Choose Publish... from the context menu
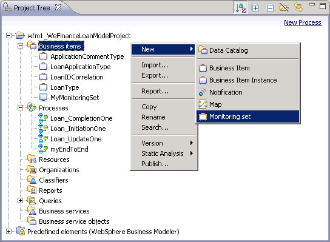The image size is (330, 242). point(163,164)
